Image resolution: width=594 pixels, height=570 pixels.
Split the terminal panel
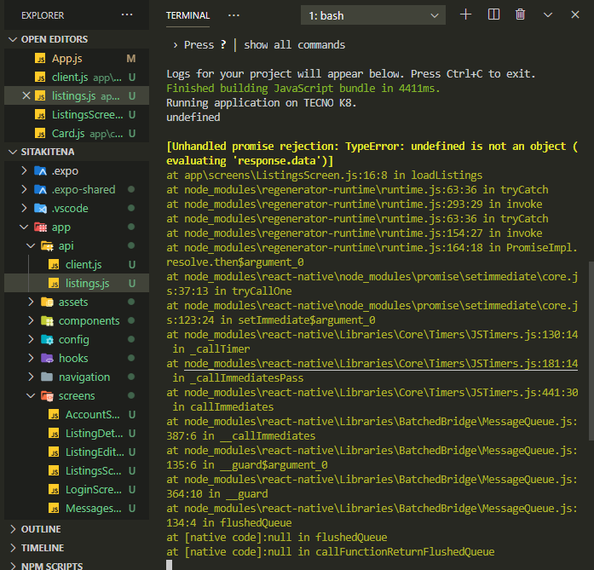coord(493,15)
